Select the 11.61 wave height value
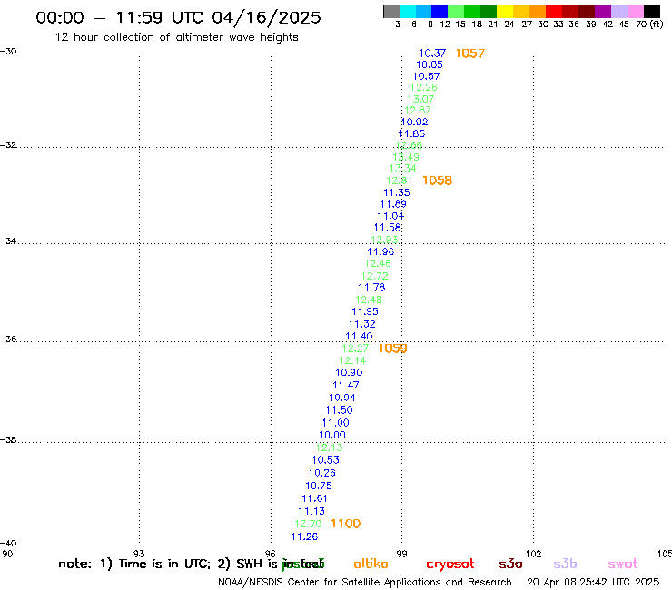This screenshot has height=590, width=672. [314, 498]
